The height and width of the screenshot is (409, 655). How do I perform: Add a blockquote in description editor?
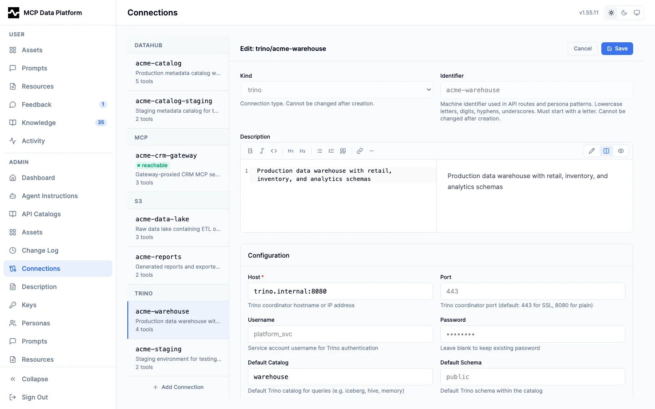(343, 151)
